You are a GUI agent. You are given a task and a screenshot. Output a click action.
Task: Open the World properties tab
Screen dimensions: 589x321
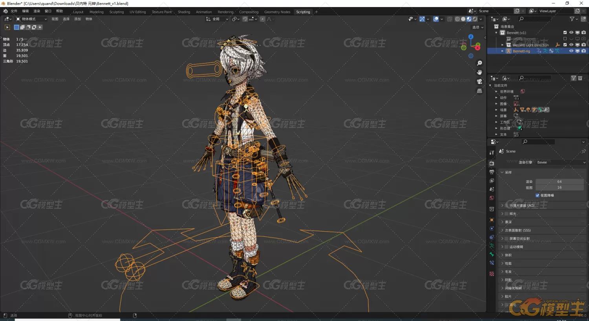tap(492, 198)
